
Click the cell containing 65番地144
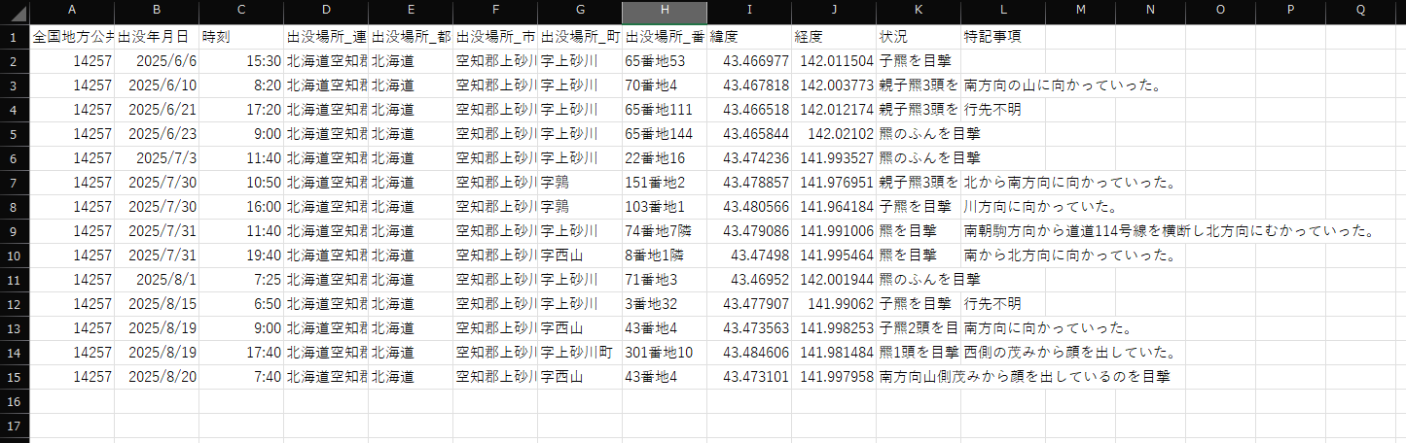click(x=665, y=134)
